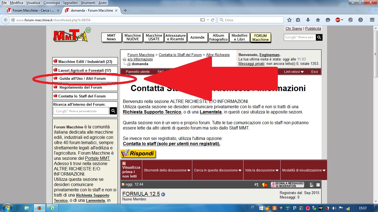
Task: Open the Modalità di visualizzazione dropdown
Action: [x=304, y=170]
